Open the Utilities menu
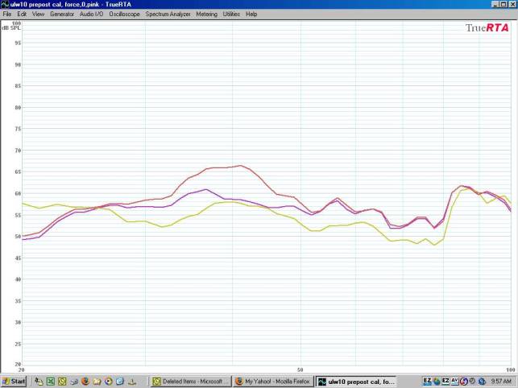Viewport: 518px width, 388px height. click(231, 14)
